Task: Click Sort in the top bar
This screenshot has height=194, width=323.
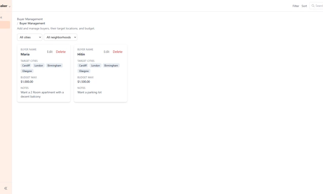Action: click(304, 6)
